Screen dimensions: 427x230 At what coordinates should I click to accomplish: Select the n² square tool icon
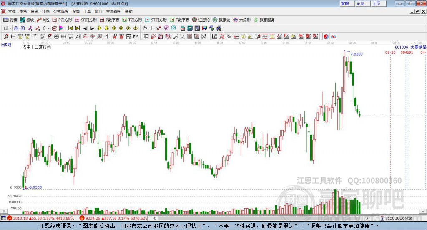[x=71, y=36]
